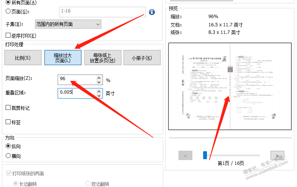Select the 小册子 booklet option
This screenshot has height=187, width=297.
click(142, 58)
